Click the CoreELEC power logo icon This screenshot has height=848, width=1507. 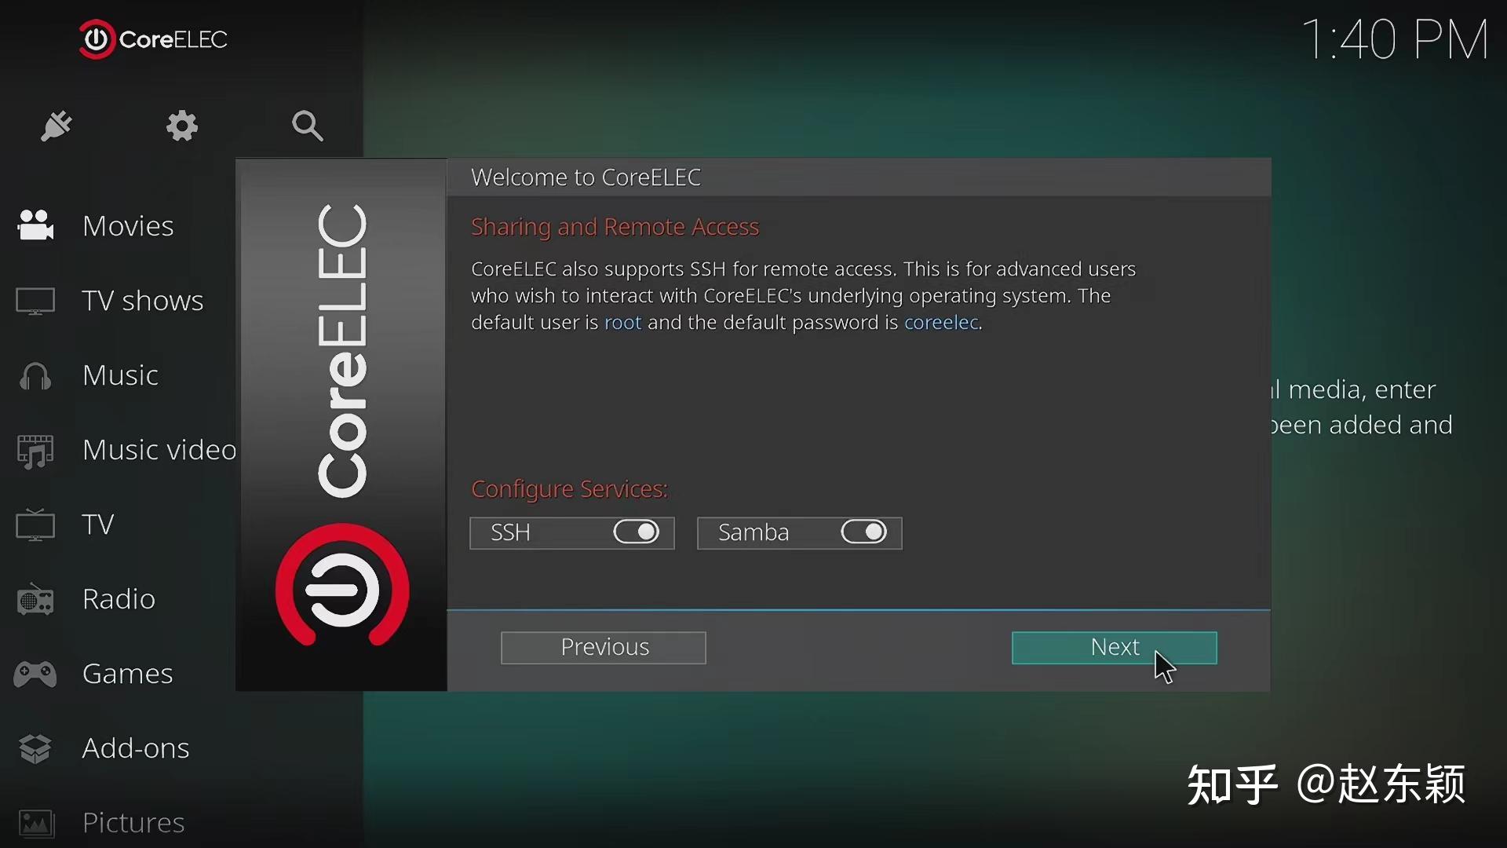pyautogui.click(x=97, y=39)
